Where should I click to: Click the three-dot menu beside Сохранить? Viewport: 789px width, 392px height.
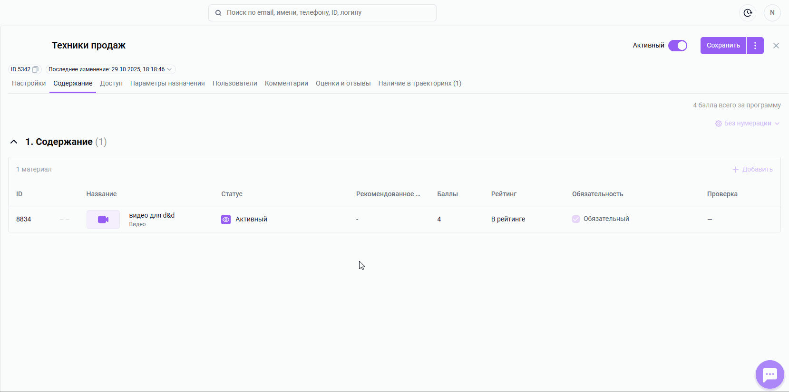755,46
